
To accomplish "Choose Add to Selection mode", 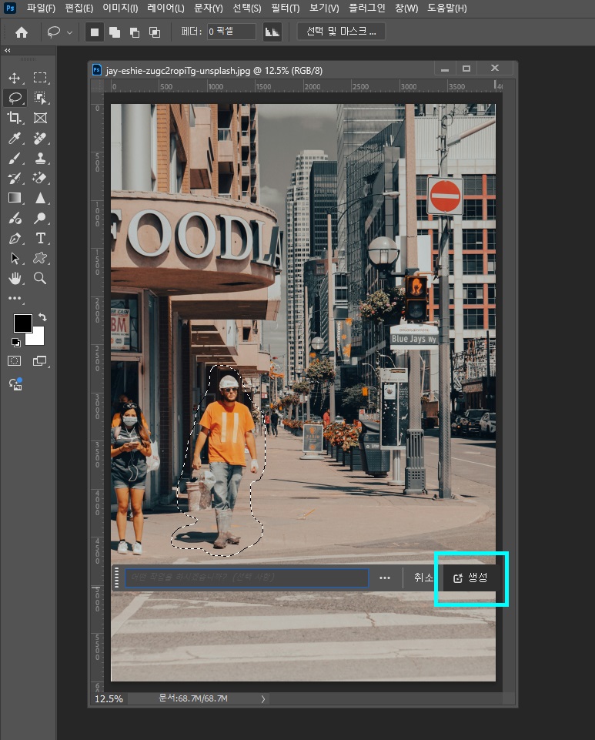I will click(115, 32).
